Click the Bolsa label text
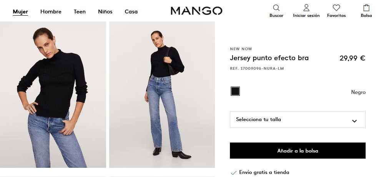The image size is (376, 177). click(x=366, y=16)
